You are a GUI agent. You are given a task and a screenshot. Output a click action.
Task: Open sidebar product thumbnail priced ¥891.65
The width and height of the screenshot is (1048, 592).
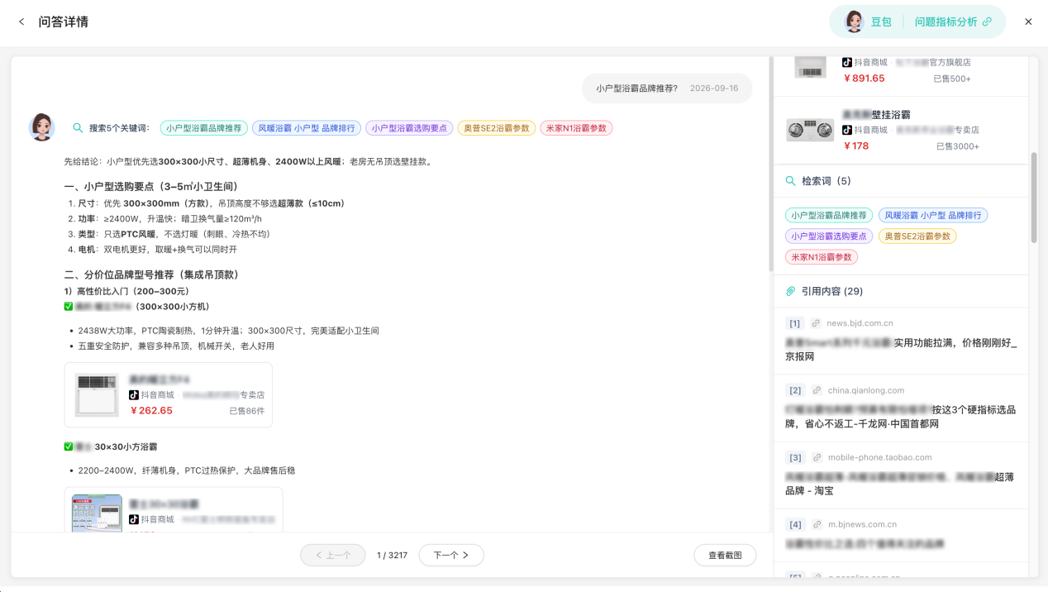pos(810,67)
